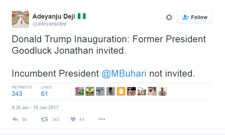This screenshot has width=225, height=135.
Task: Click the 56 reply count
Action: coord(24,119)
